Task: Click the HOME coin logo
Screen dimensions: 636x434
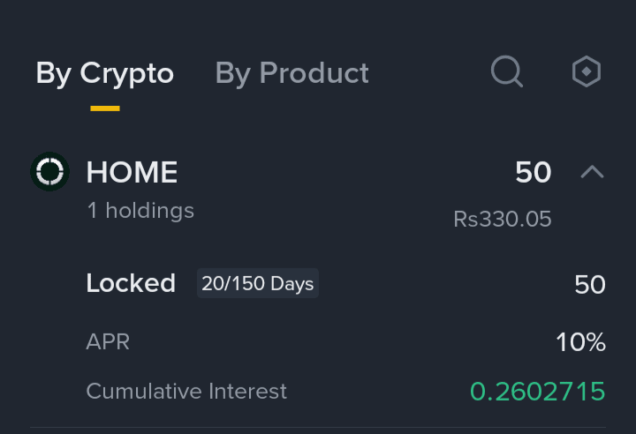Action: pos(49,172)
